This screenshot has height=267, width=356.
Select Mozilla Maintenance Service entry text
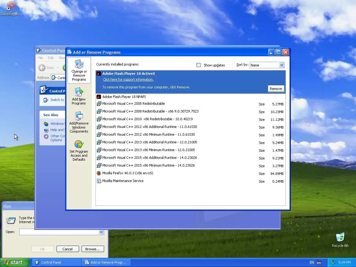pos(123,181)
